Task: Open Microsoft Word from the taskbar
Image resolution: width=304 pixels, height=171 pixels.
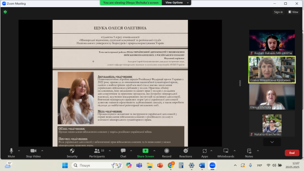Action: (x=202, y=165)
